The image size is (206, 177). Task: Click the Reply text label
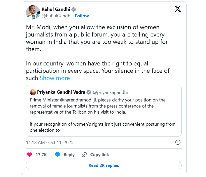(69, 155)
